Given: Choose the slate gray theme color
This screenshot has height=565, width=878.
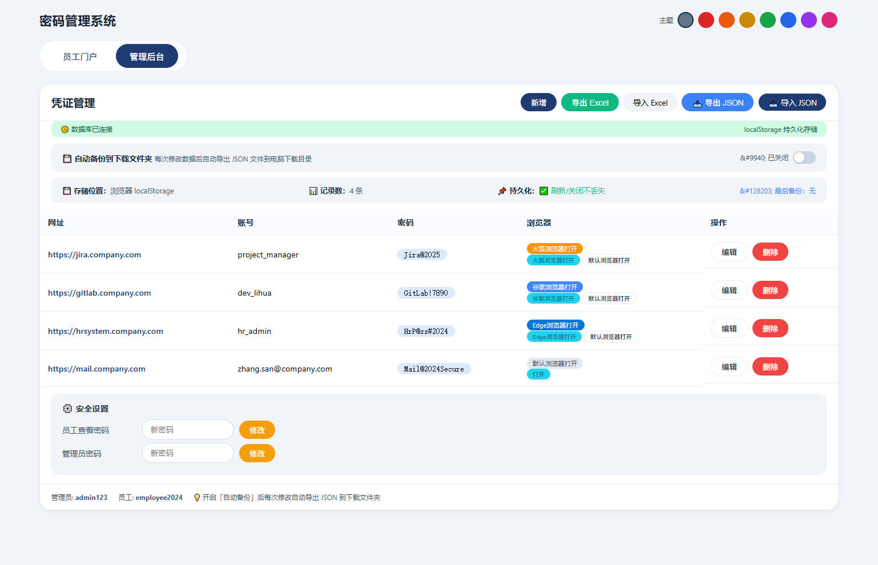Looking at the screenshot, I should 686,20.
